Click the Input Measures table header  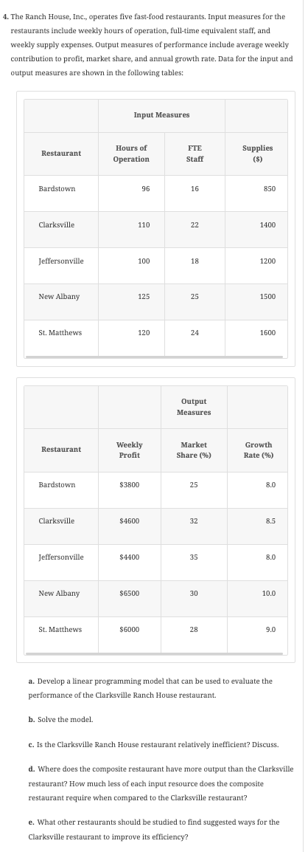tap(161, 115)
